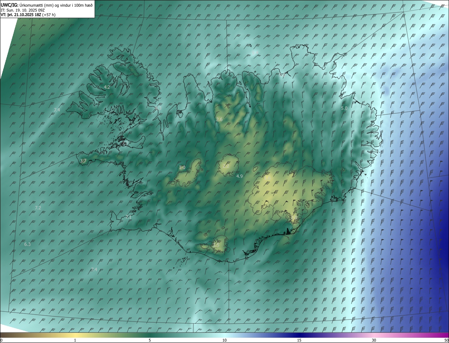Click the 2.2 value on the central glacier
Viewport: 449px width, 343px height.
227,166
